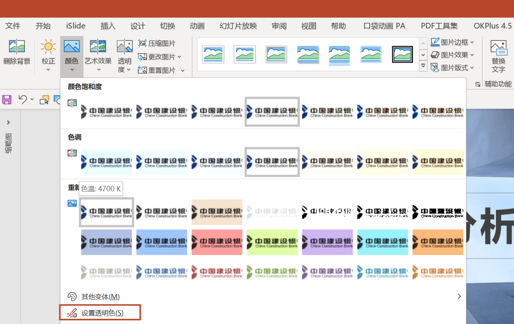Click the Save icon in quick access toolbar
514x324 pixels.
coord(7,99)
